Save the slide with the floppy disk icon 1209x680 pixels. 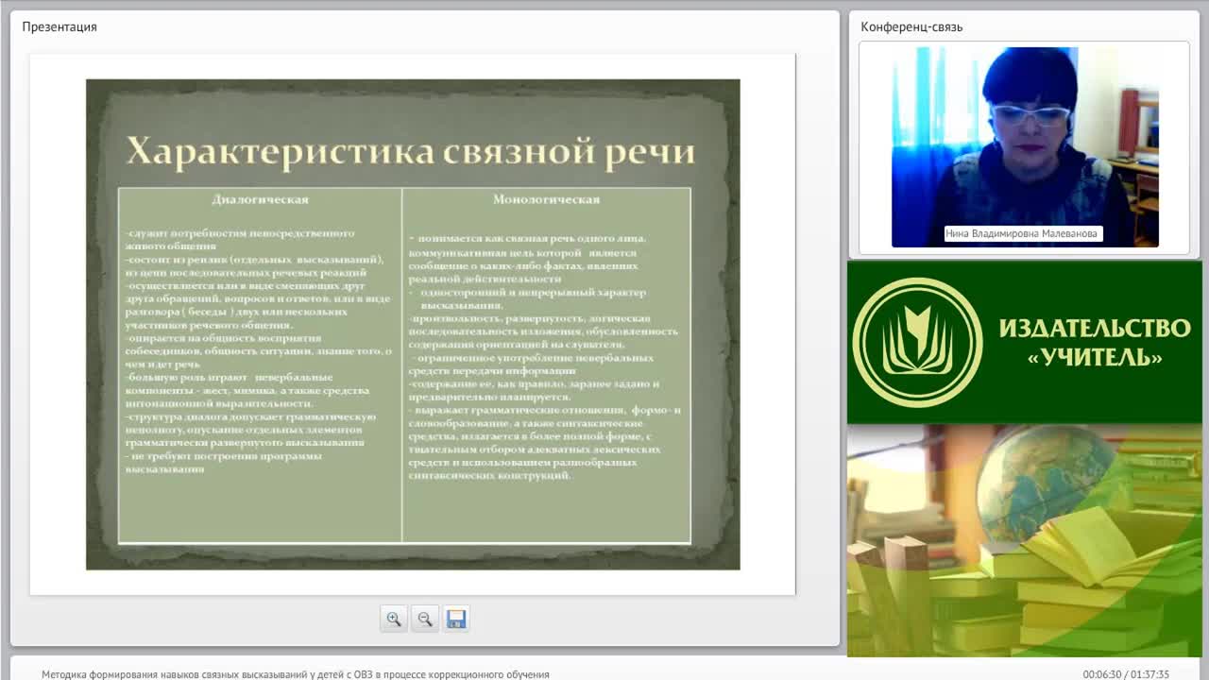point(456,619)
